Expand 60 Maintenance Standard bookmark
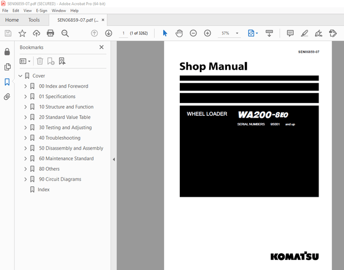 tap(26, 159)
